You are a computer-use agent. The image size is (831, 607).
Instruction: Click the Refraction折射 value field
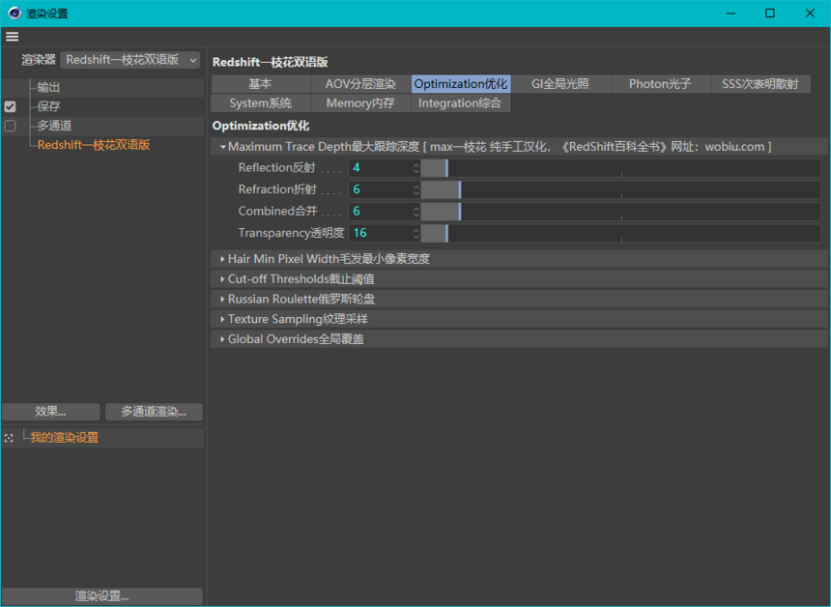coord(380,189)
